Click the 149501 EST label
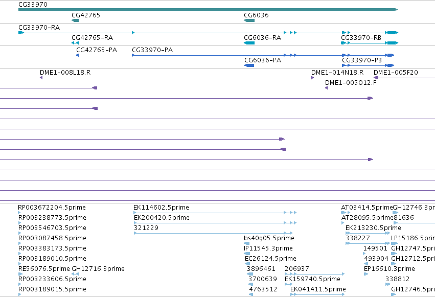Image resolution: width=435 pixels, height=297 pixels. (375, 249)
